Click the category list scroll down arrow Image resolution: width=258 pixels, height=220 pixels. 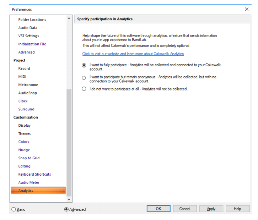(69, 199)
